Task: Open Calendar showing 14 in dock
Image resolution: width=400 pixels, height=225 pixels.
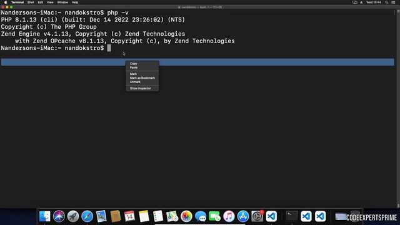Action: coord(129,216)
